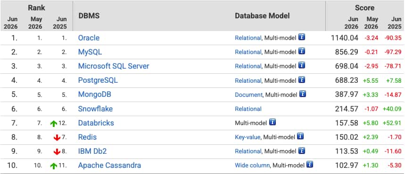
Task: Open the info icon for Microsoft SQL Server
Action: (x=302, y=65)
